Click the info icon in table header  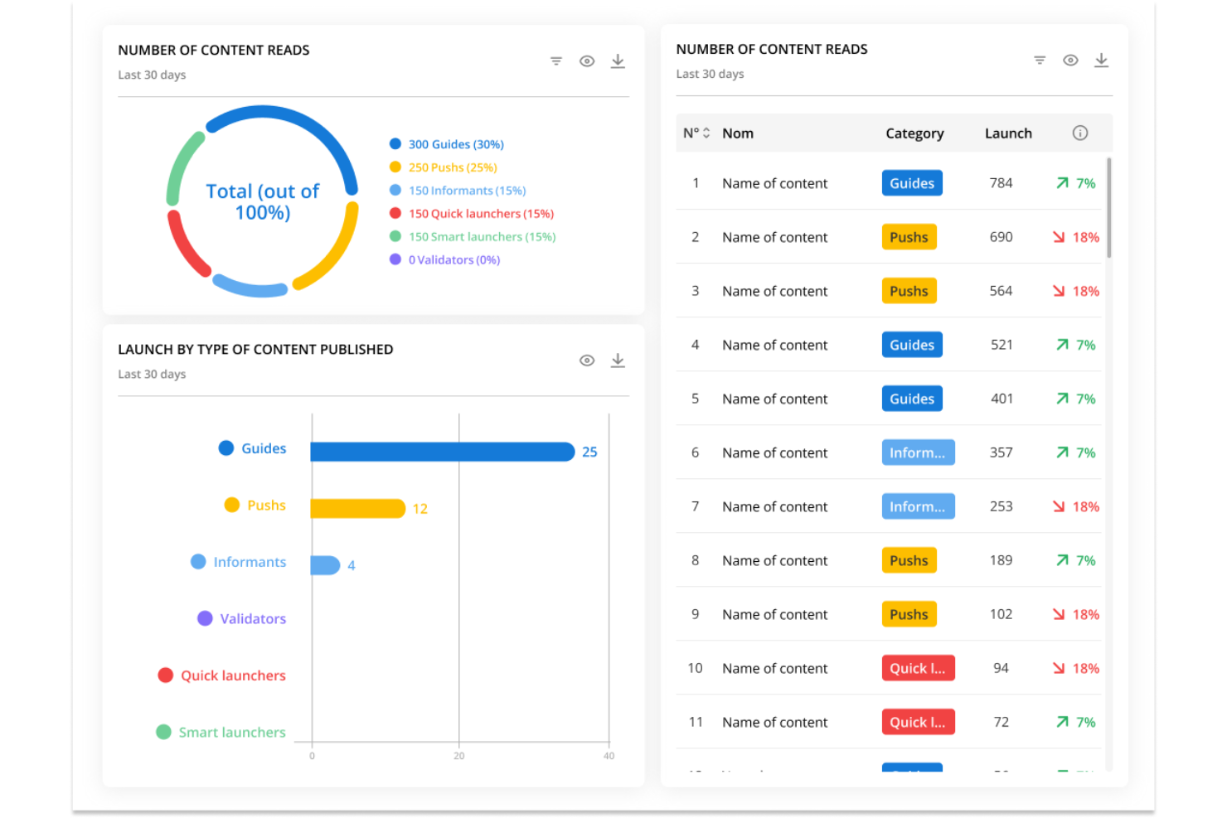(x=1079, y=133)
